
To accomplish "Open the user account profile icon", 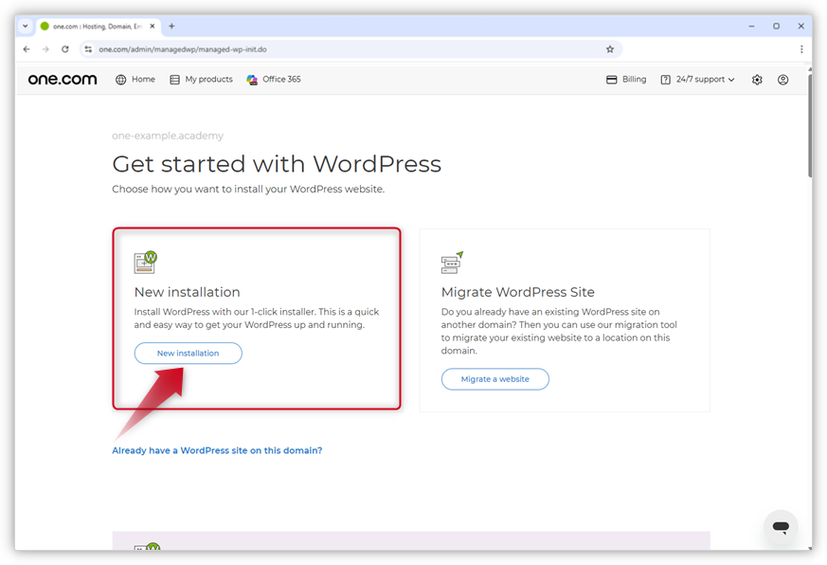I will (x=782, y=80).
